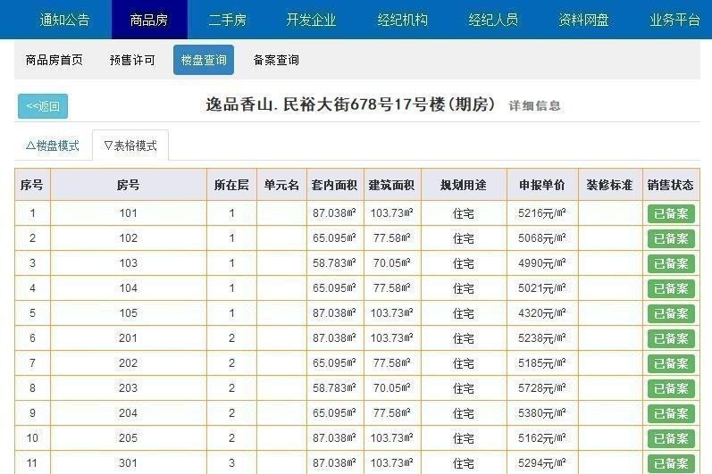Click the price 4990元/㎡ cell
The height and width of the screenshot is (474, 712).
coord(542,263)
